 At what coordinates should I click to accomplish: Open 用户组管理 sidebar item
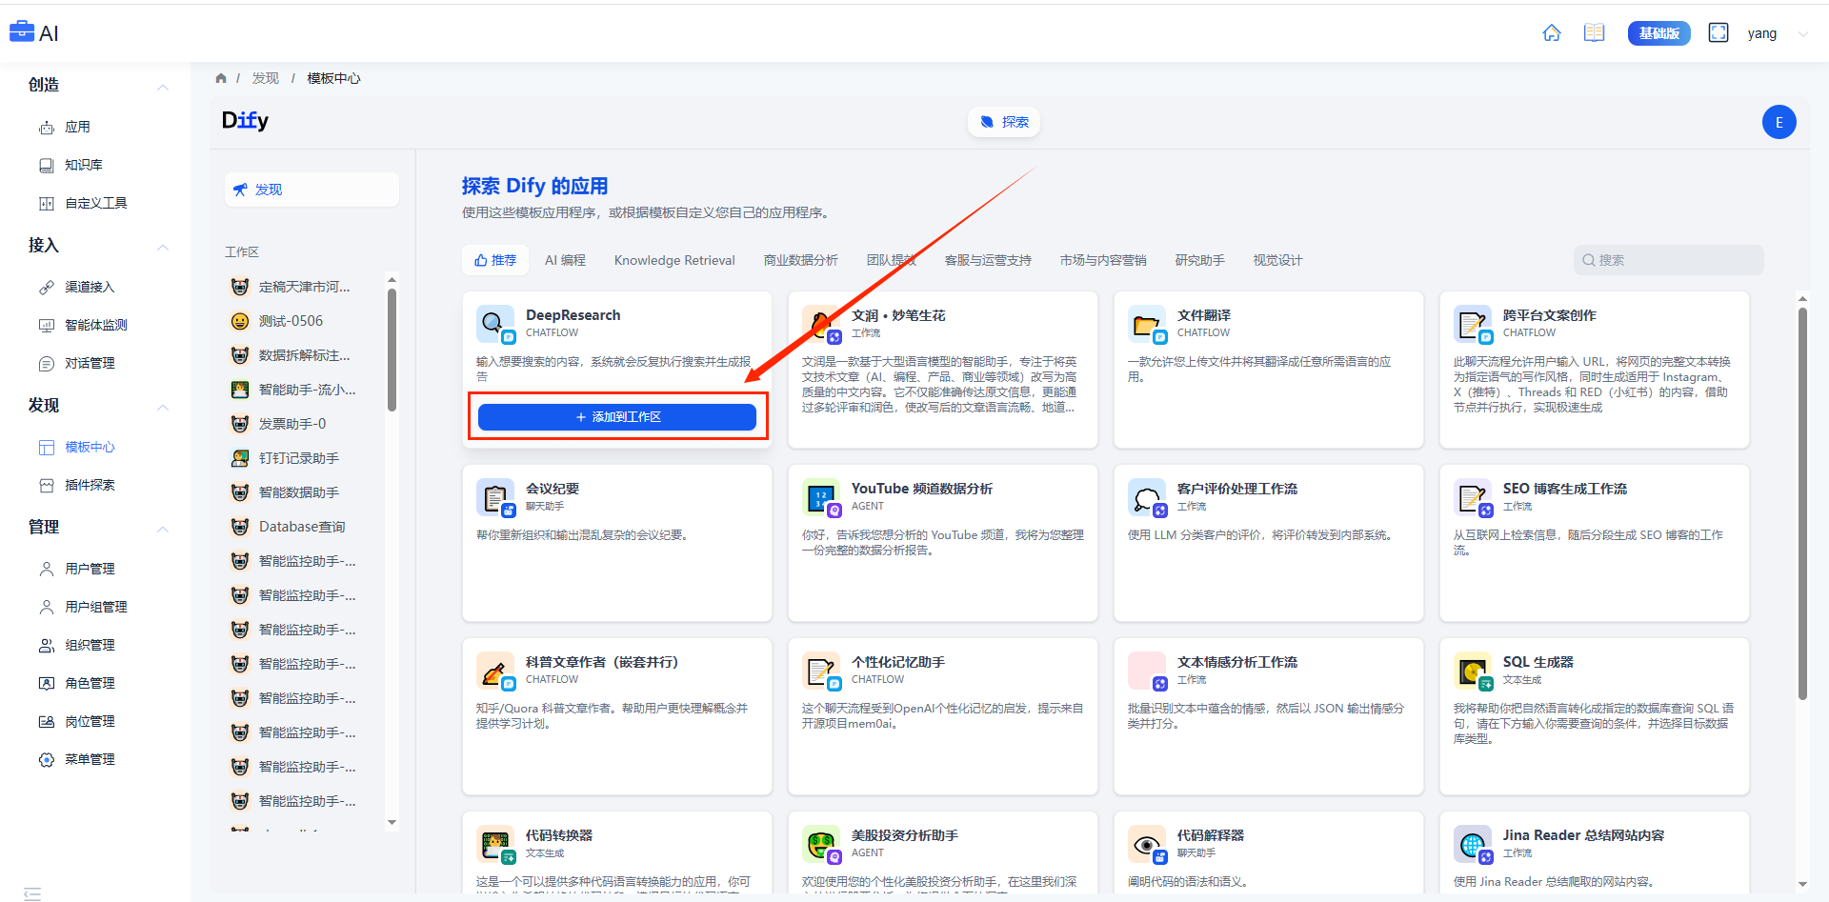coord(95,607)
